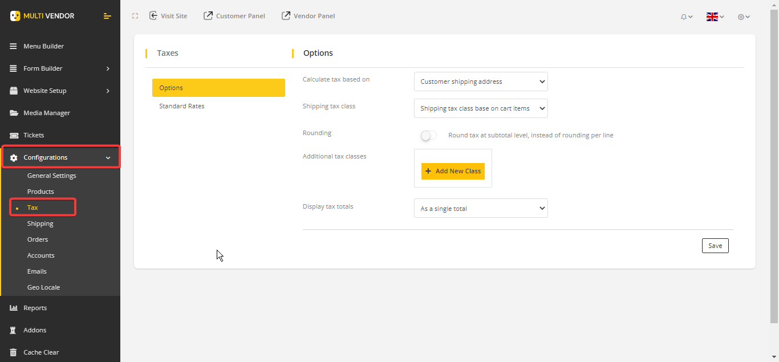
Task: Click the Media Manager folder icon
Action: point(14,113)
